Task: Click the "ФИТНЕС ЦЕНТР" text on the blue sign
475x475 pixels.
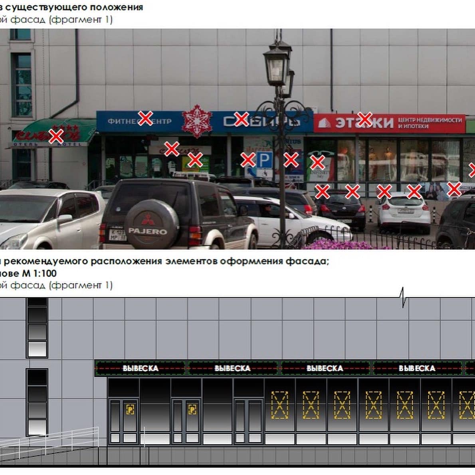Action: [140, 121]
